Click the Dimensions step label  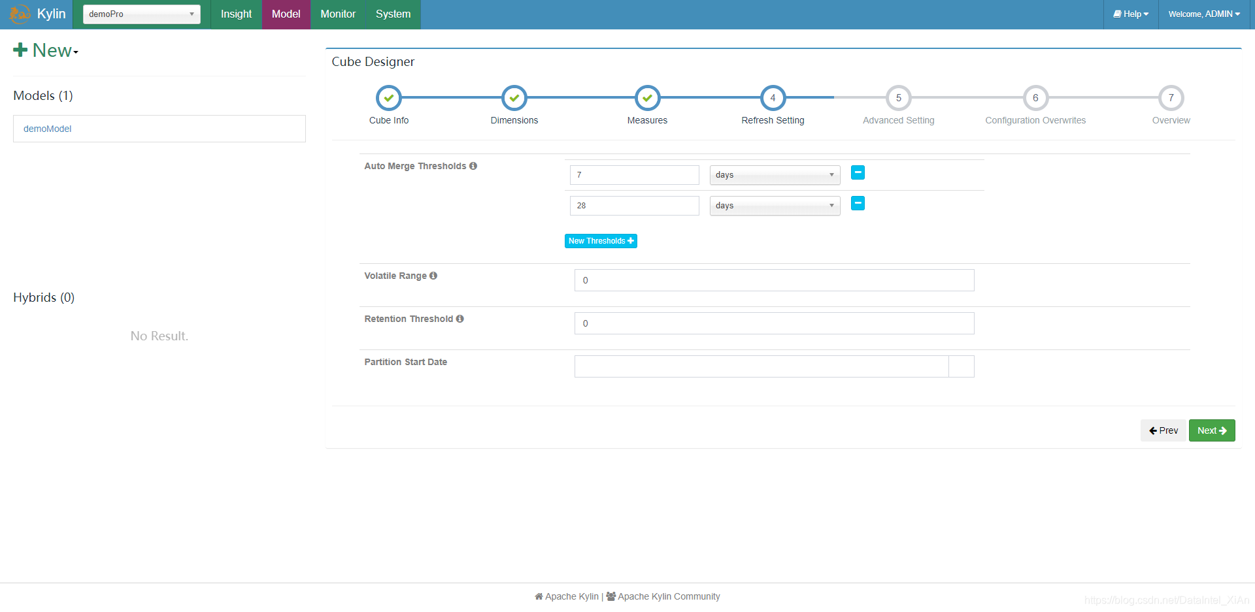(514, 120)
